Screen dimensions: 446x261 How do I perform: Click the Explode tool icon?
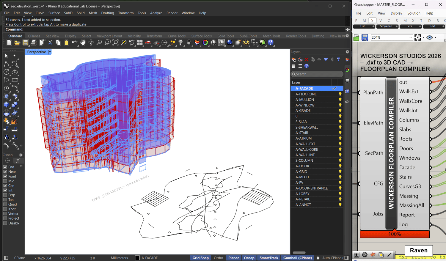tap(14, 121)
